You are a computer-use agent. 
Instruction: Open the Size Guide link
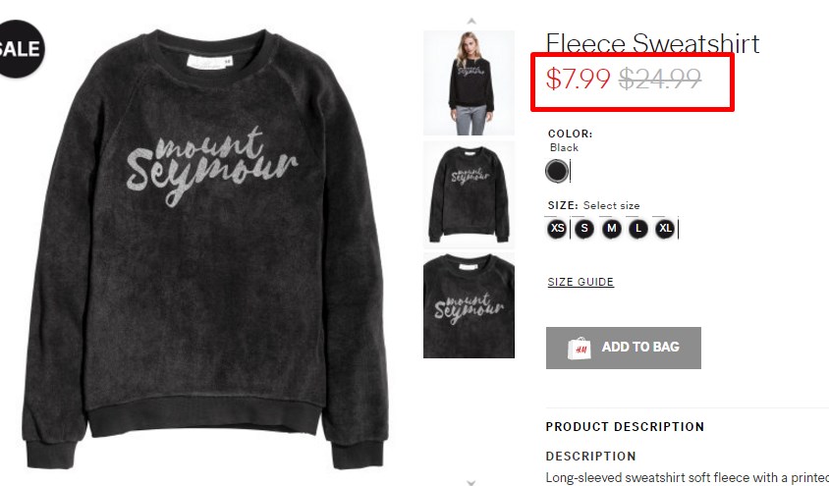580,282
